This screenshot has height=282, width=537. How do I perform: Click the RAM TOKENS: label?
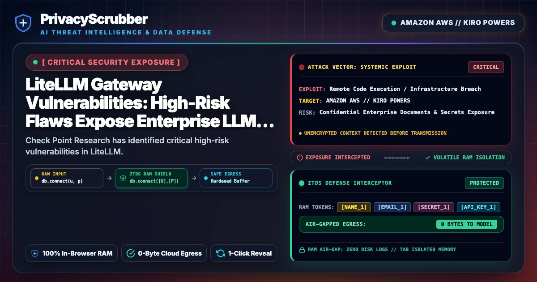(316, 207)
